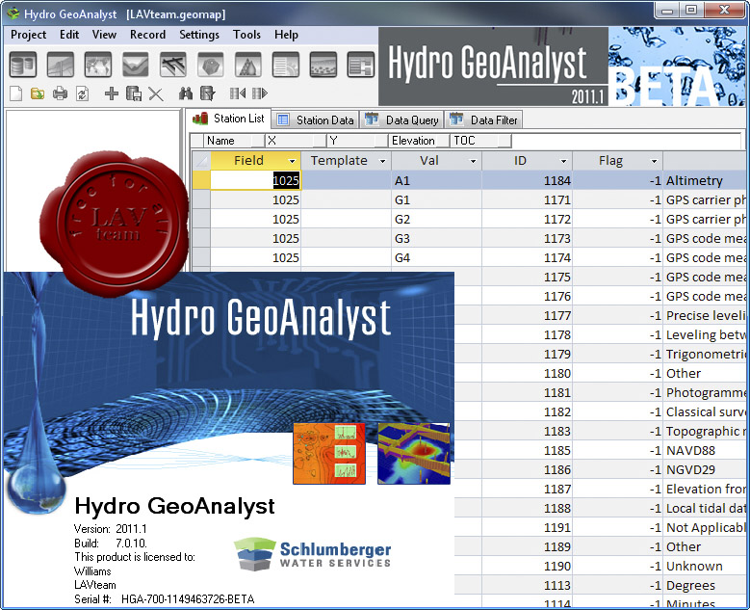The height and width of the screenshot is (610, 750).
Task: Create a new project with blank page icon
Action: [x=15, y=93]
